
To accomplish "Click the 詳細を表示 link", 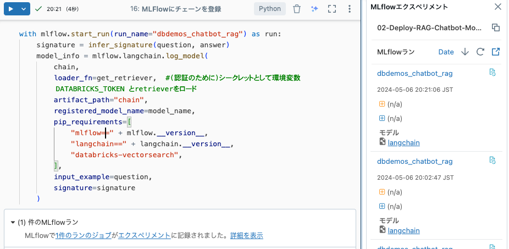I will tap(246, 236).
